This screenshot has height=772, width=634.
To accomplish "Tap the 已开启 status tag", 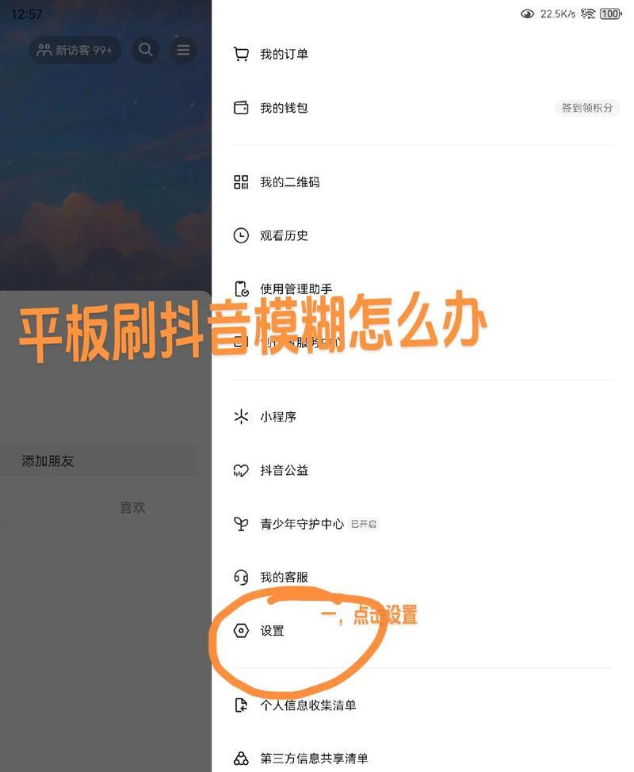I will [x=364, y=525].
